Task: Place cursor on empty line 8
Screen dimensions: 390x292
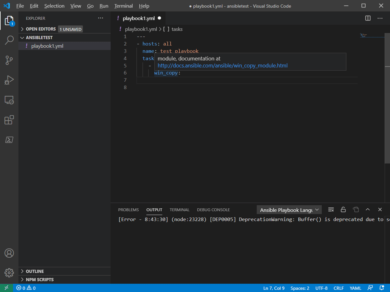Action: click(247, 88)
